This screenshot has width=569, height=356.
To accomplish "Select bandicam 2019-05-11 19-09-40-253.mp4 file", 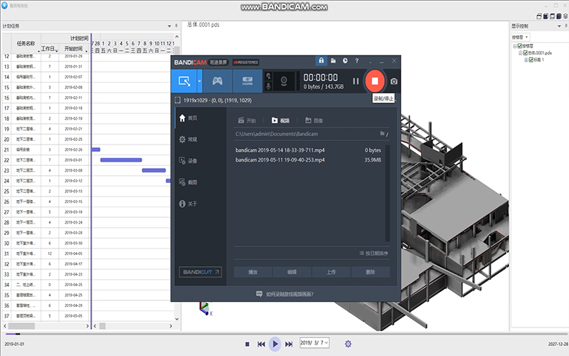I will coord(308,159).
